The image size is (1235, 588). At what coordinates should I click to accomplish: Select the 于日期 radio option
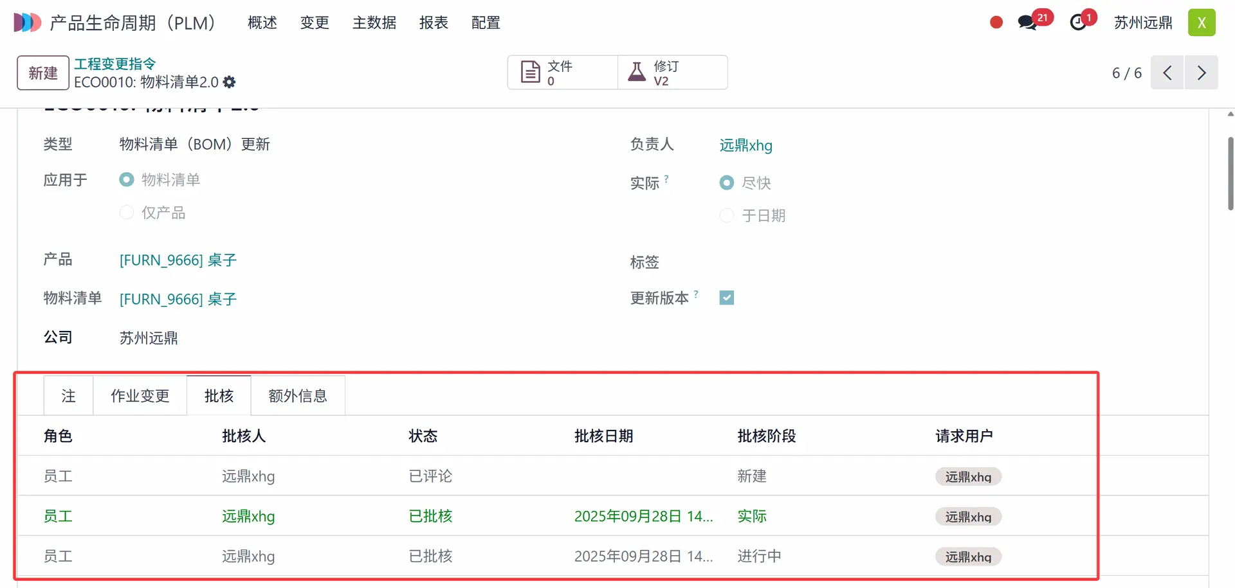(x=727, y=215)
